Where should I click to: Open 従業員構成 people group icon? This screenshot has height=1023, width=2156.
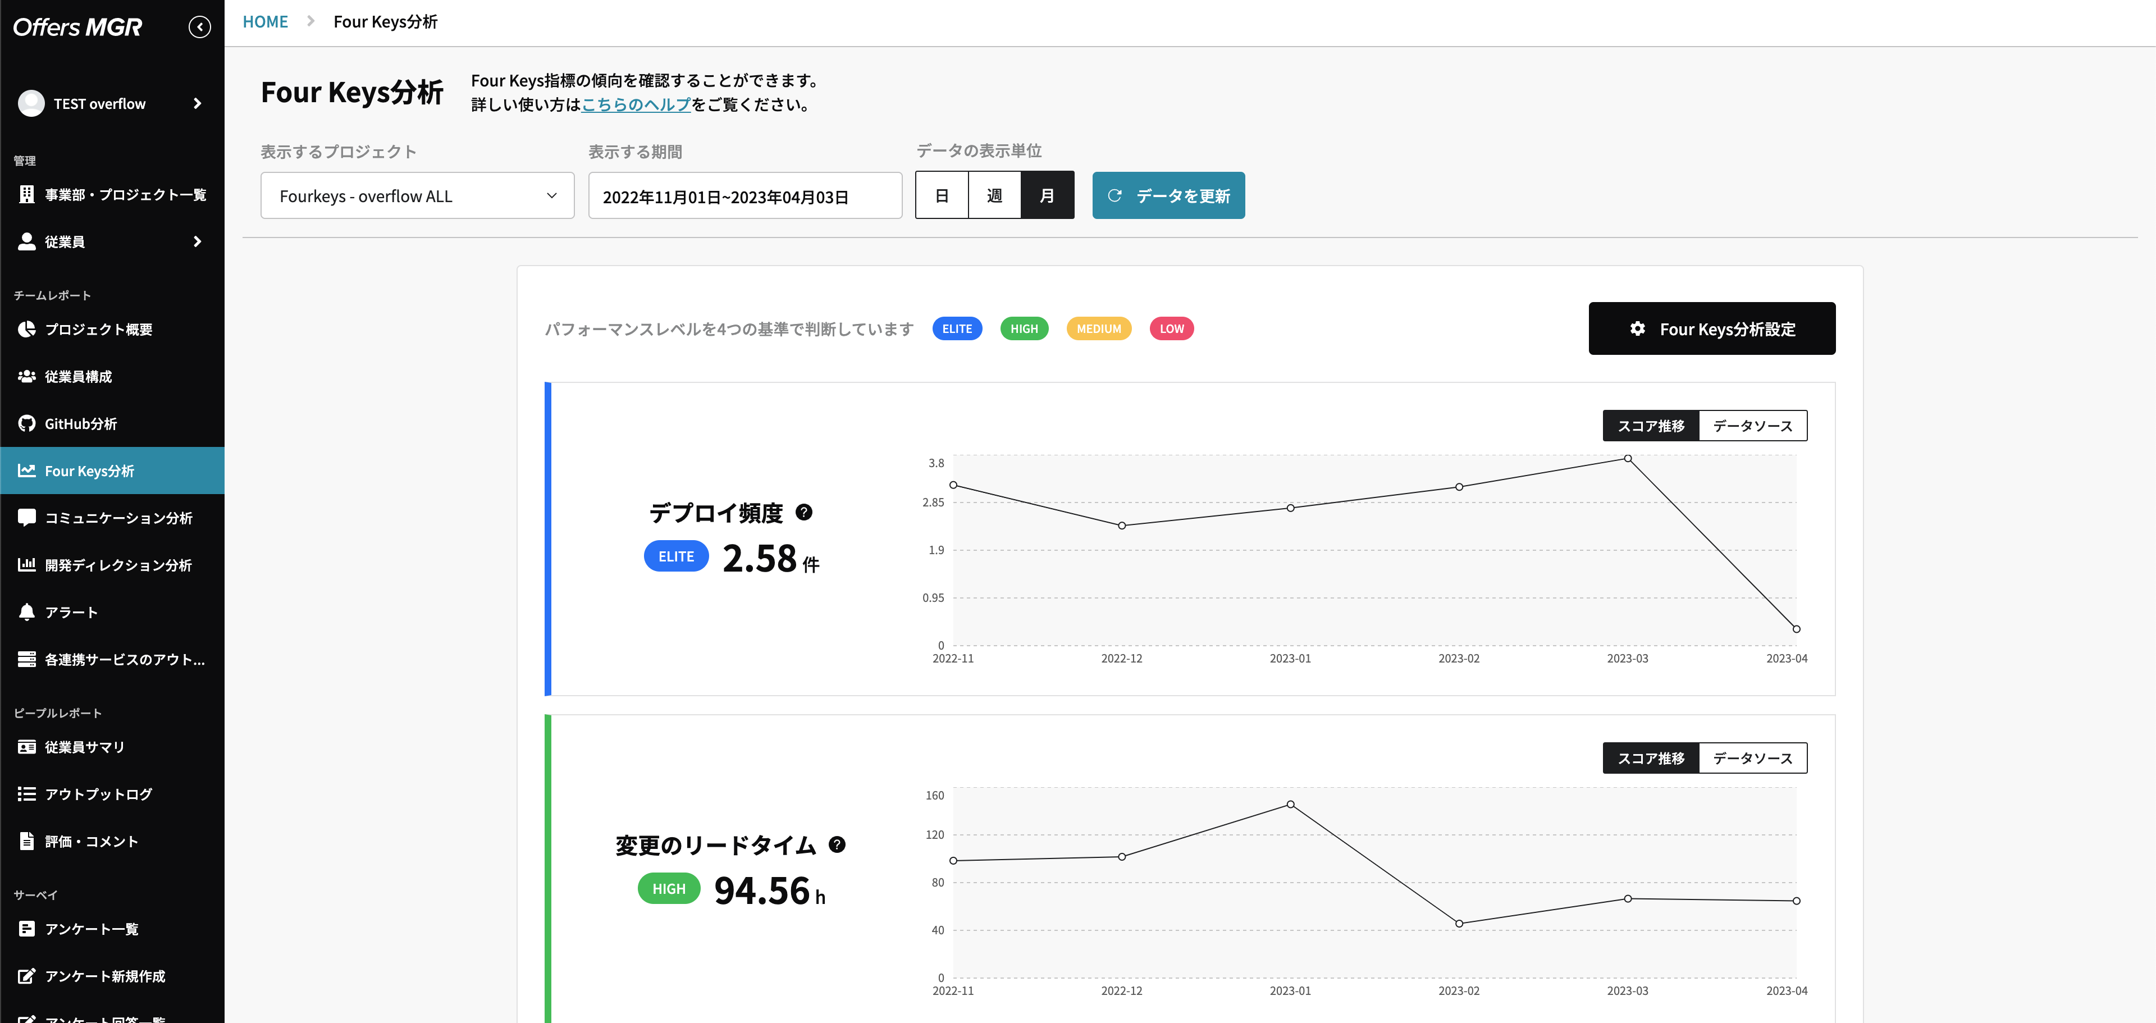[x=27, y=376]
